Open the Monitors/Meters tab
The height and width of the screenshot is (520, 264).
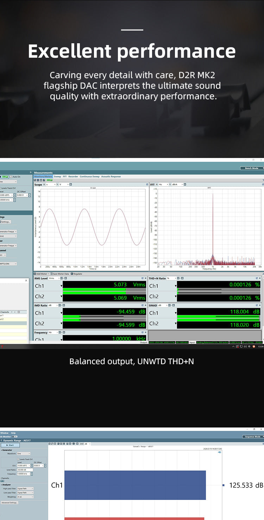pyautogui.click(x=43, y=177)
